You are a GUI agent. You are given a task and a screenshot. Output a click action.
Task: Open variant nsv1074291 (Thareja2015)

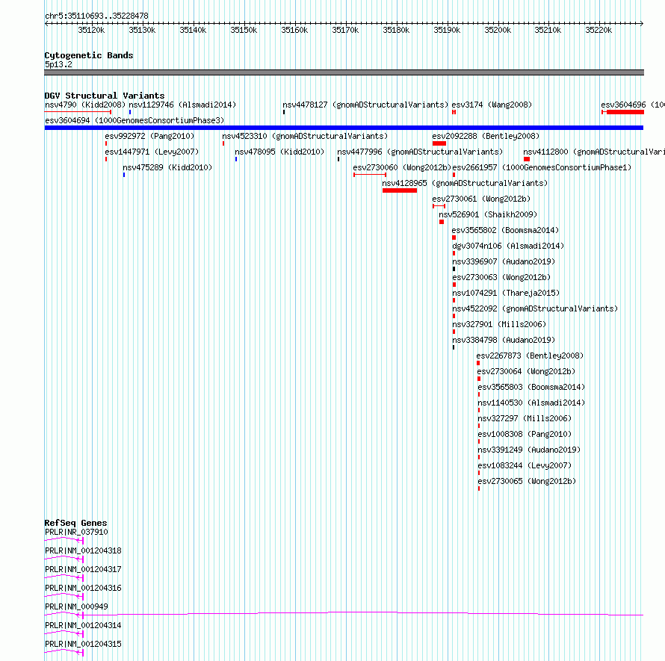pyautogui.click(x=506, y=293)
